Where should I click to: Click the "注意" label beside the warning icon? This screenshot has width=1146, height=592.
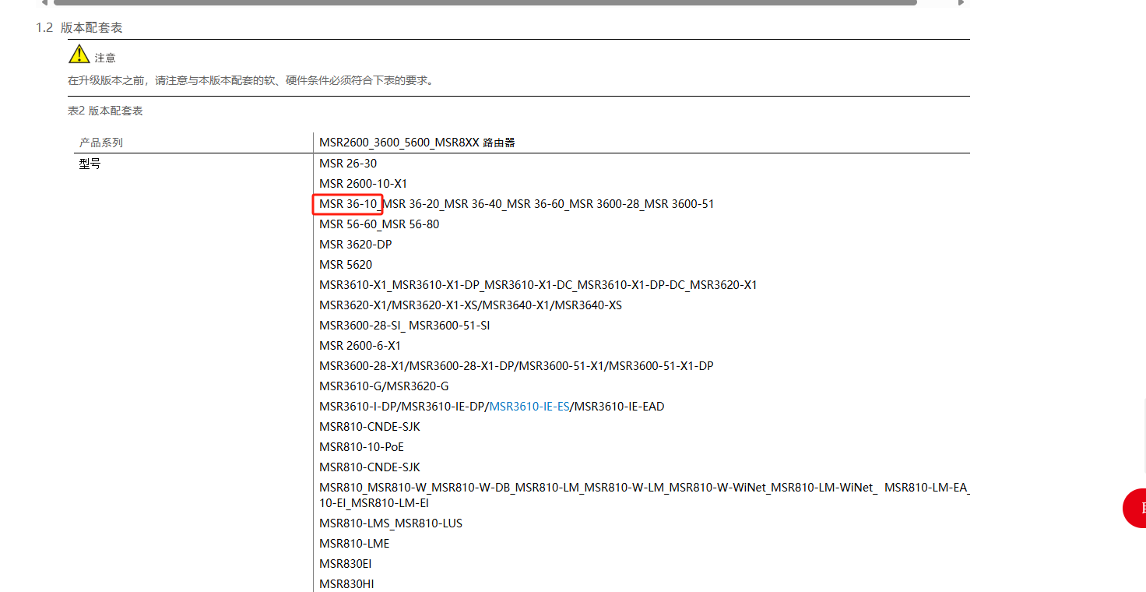point(105,58)
